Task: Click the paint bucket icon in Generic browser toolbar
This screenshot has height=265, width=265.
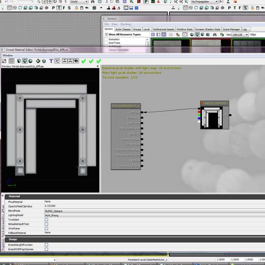Action: click(x=178, y=35)
